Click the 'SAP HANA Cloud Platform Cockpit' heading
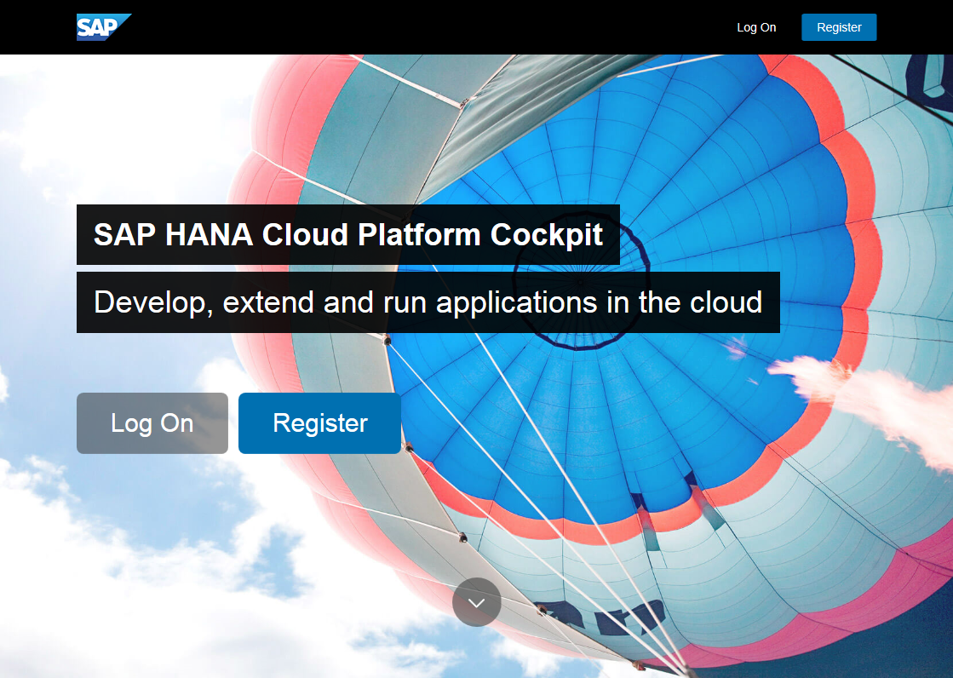The image size is (953, 678). point(347,234)
